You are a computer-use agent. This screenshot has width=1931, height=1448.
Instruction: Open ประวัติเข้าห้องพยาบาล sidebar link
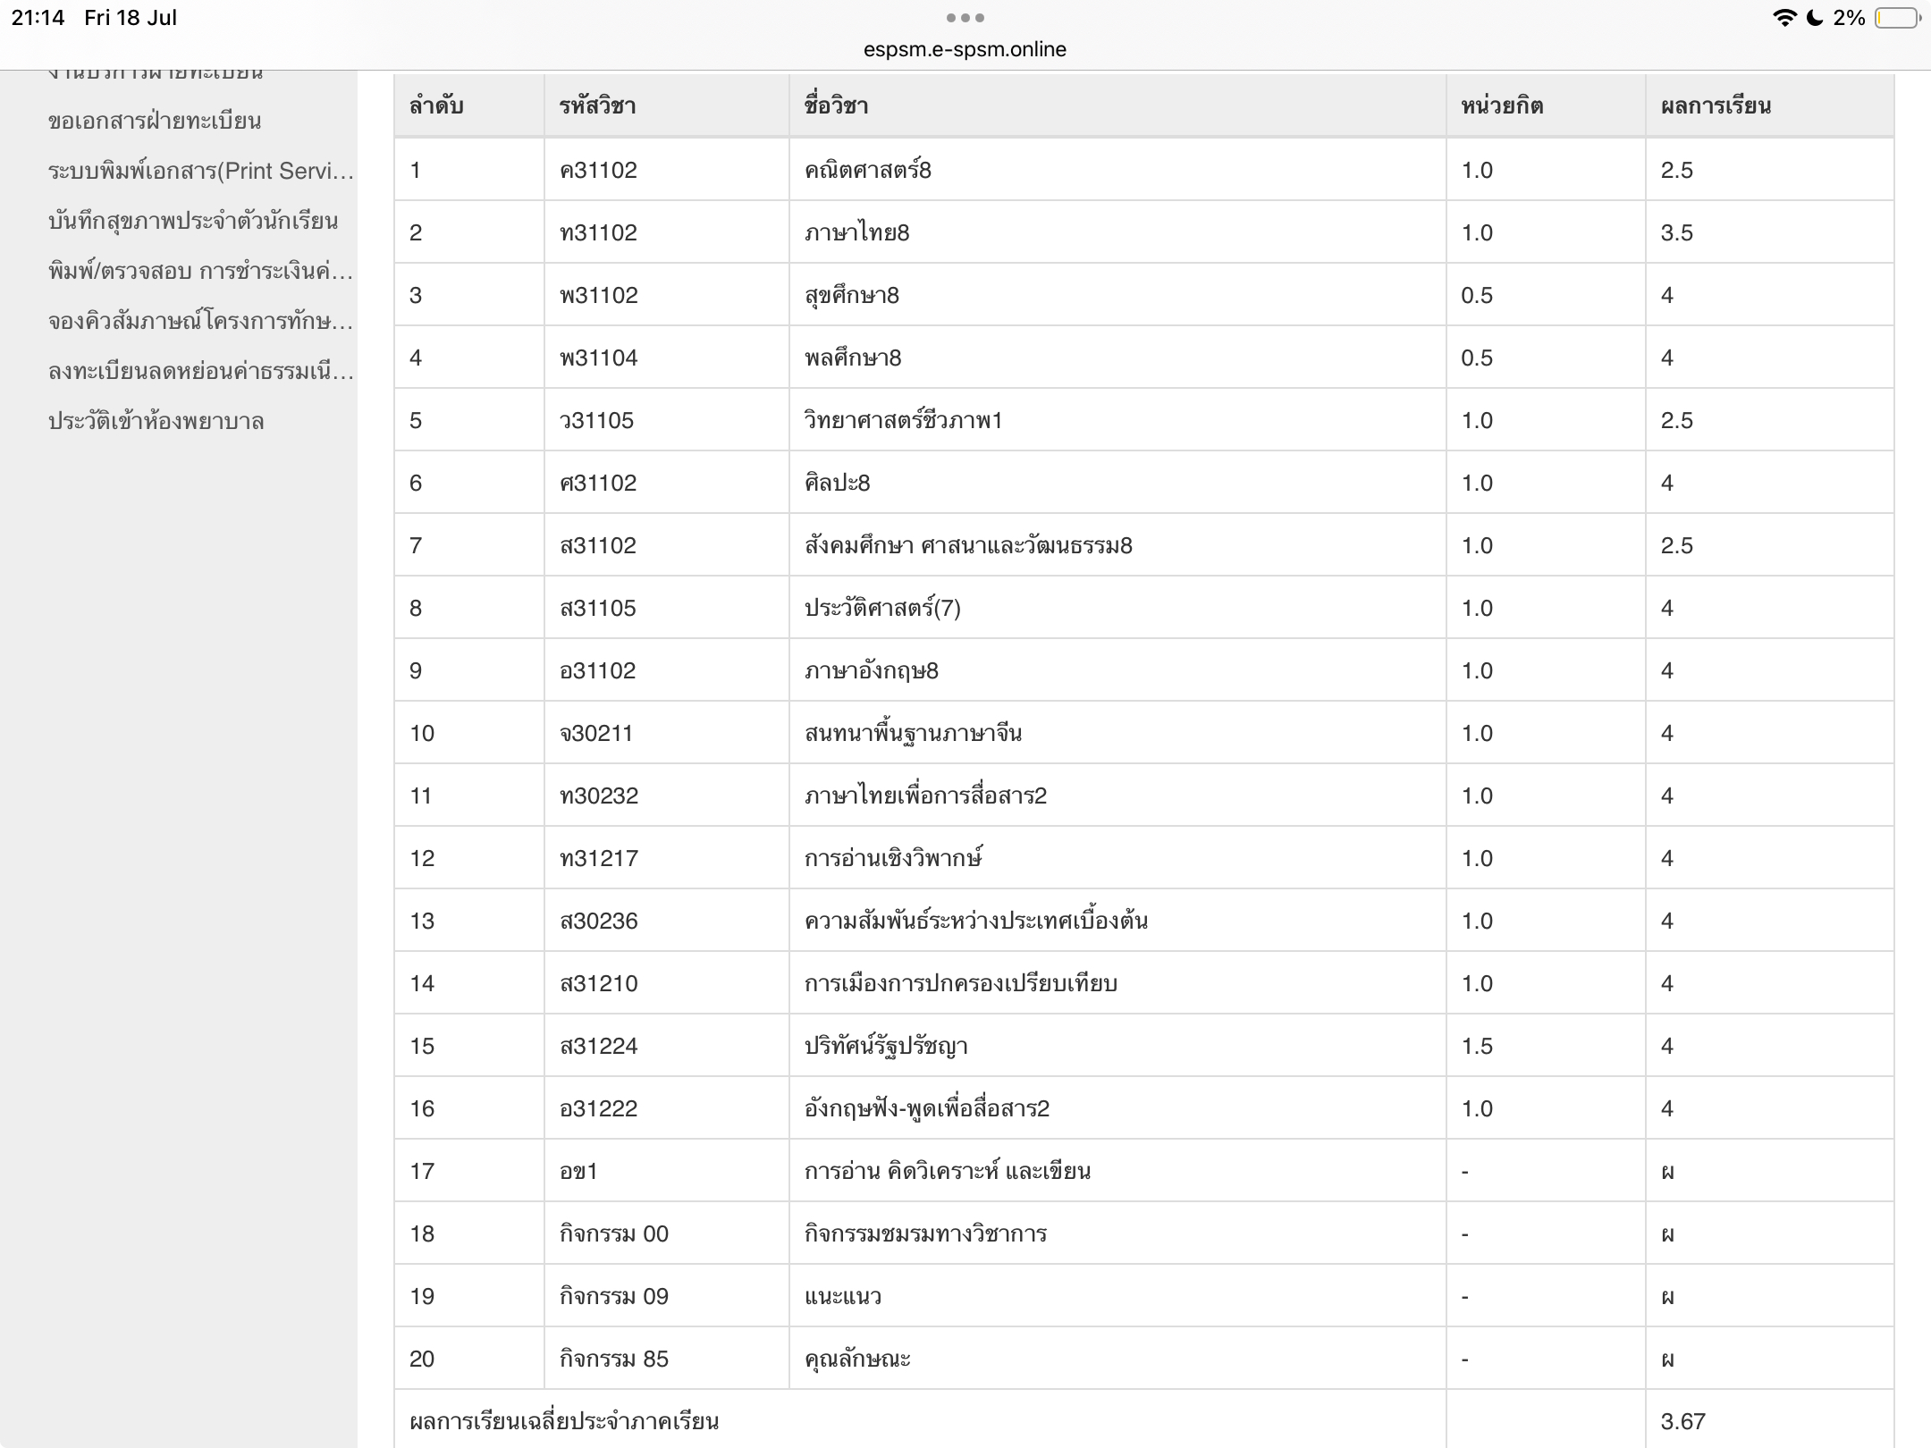tap(156, 421)
